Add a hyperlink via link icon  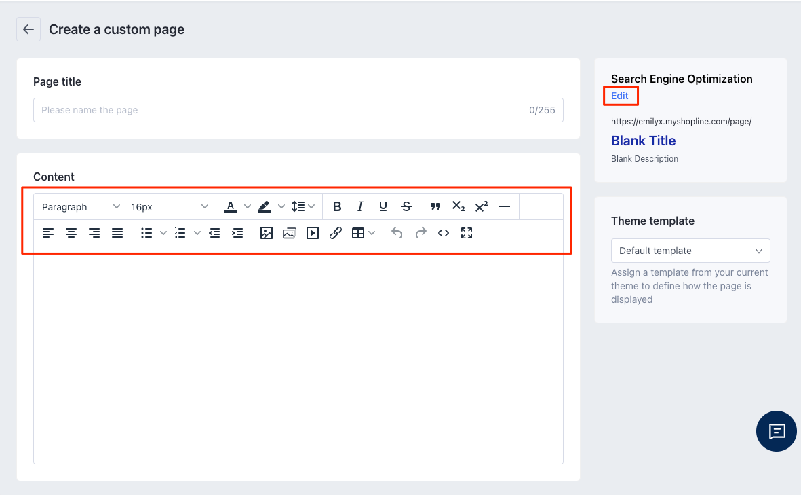tap(336, 233)
